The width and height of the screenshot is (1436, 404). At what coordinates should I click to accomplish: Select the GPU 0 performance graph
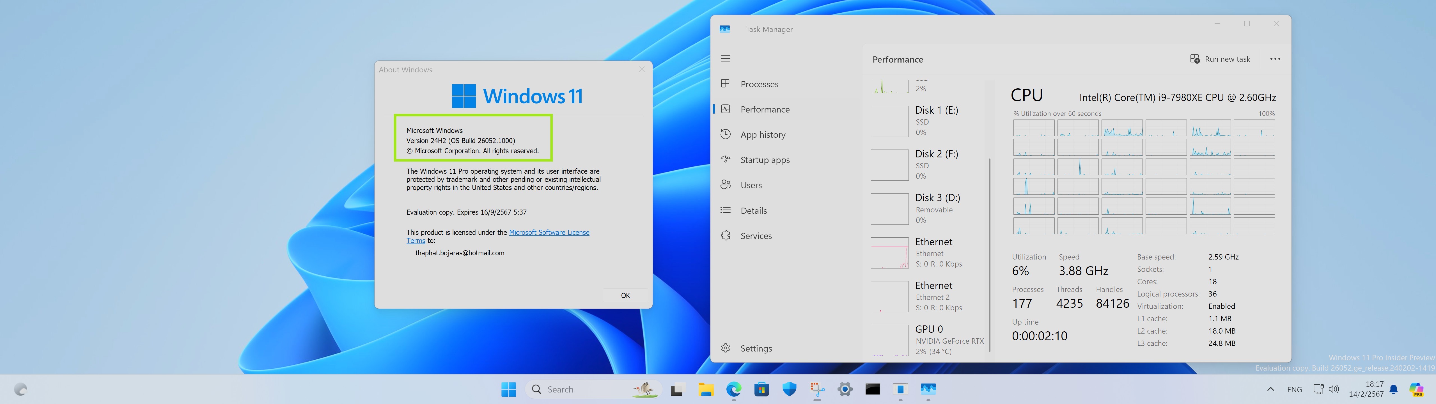pos(890,341)
